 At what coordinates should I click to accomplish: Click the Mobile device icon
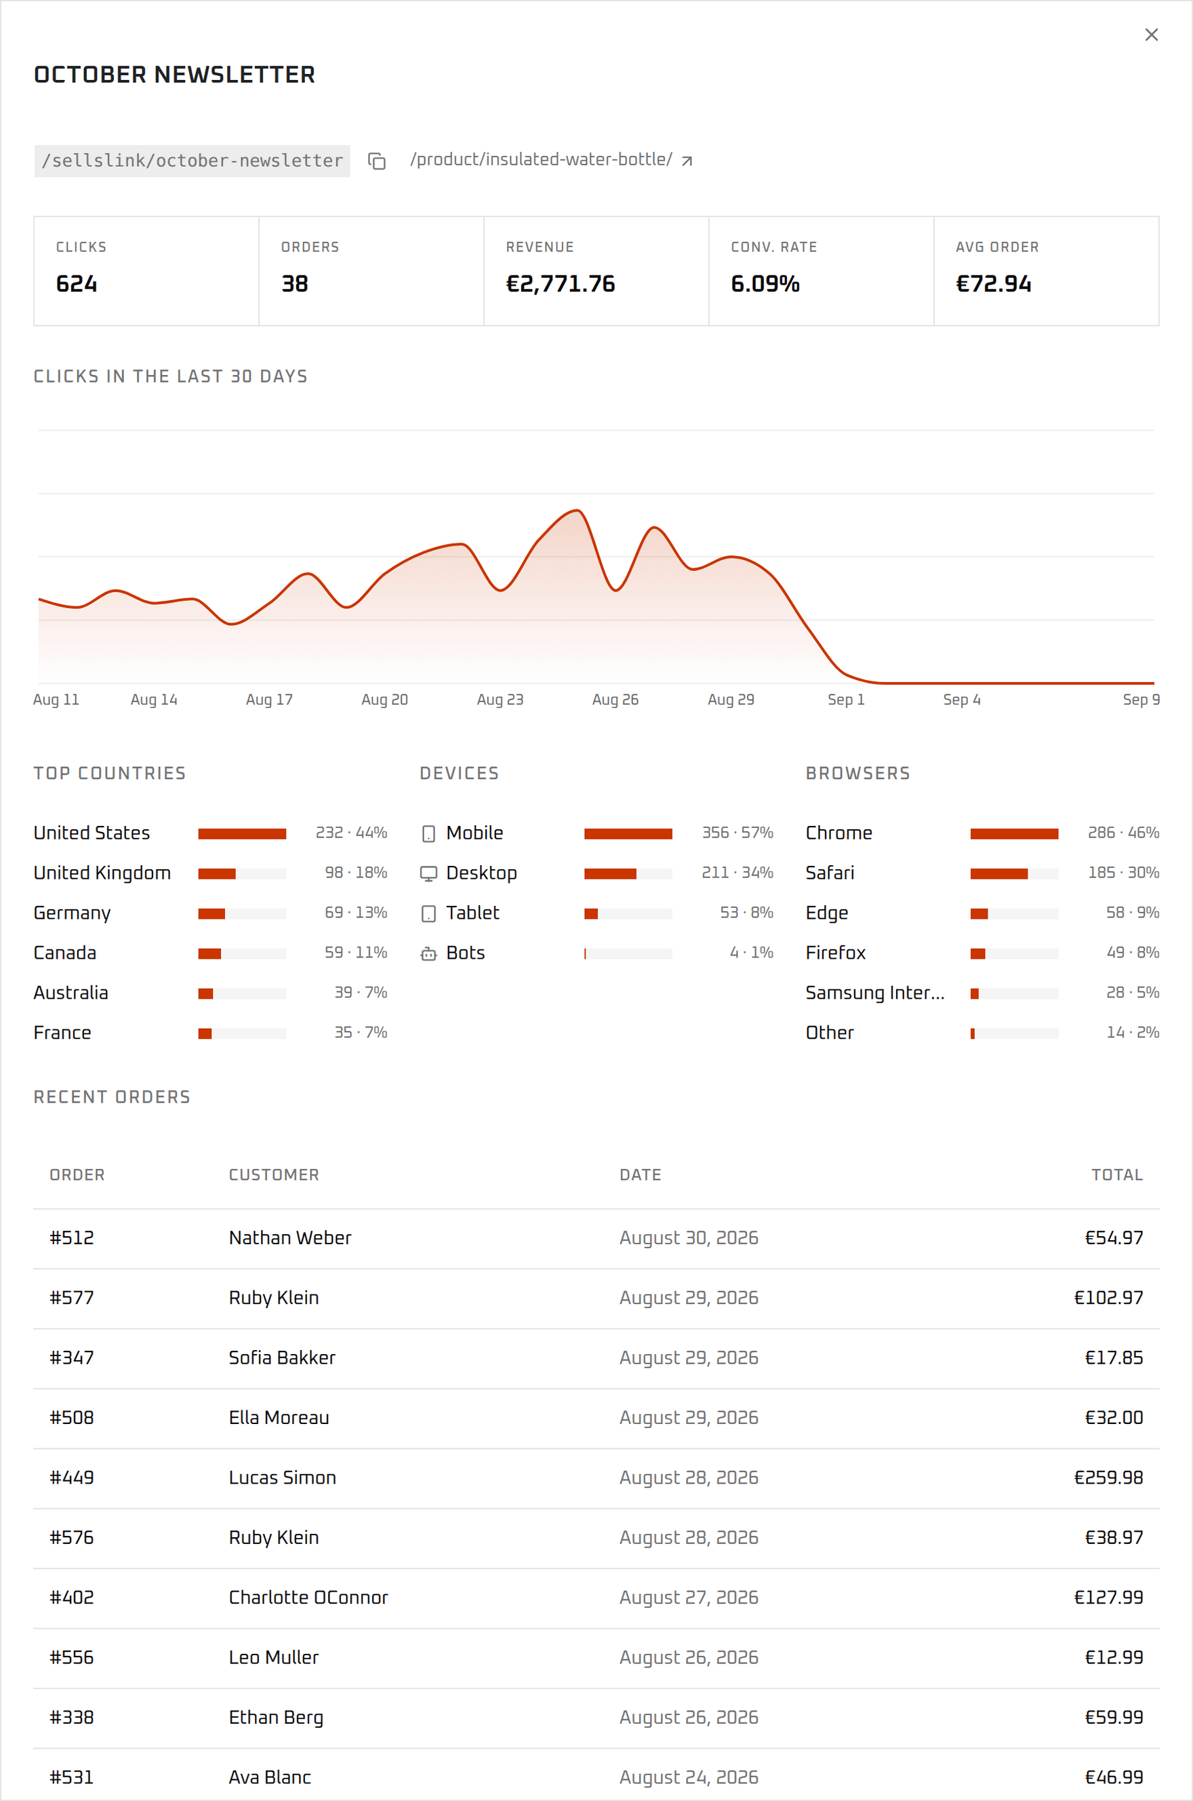click(x=428, y=834)
